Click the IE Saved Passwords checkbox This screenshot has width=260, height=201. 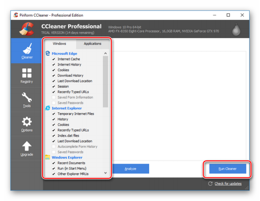pyautogui.click(x=53, y=152)
